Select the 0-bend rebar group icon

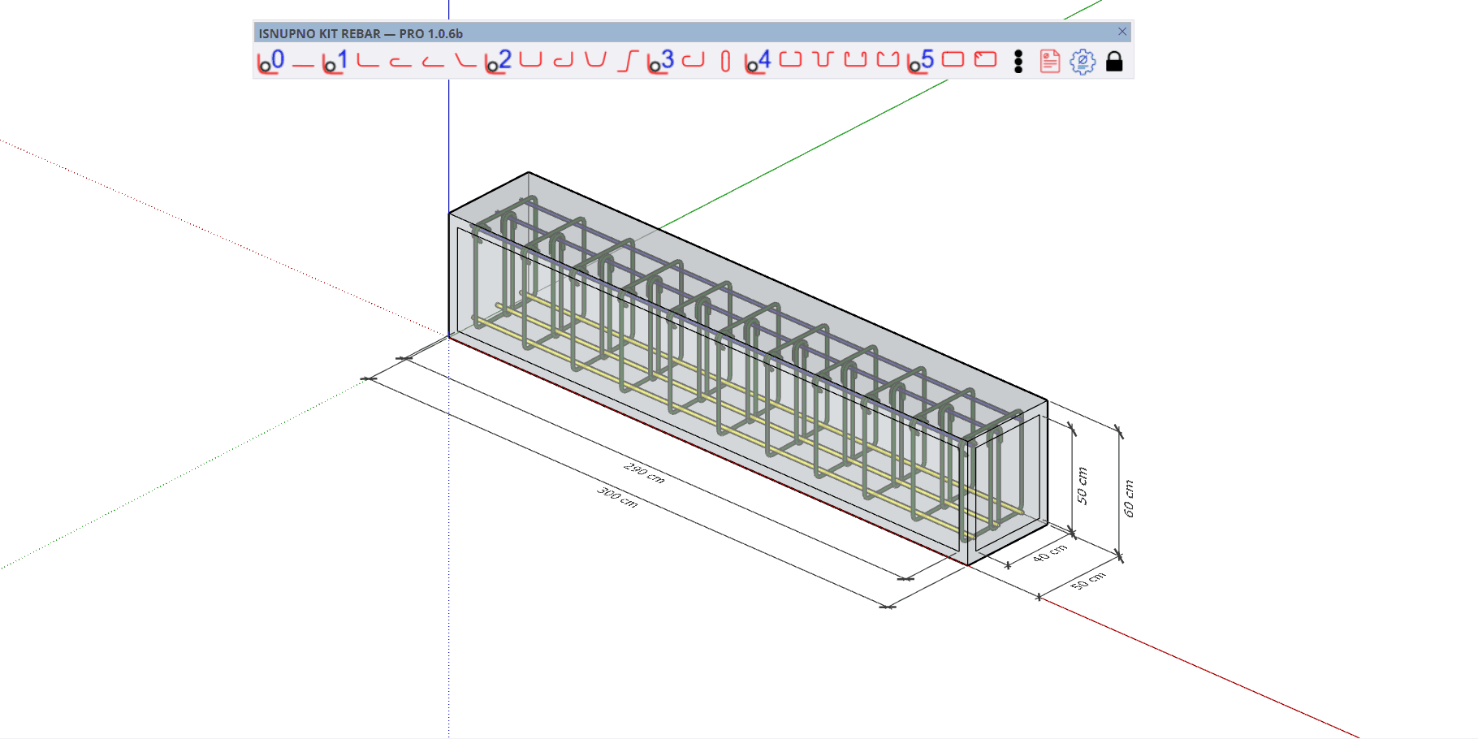[x=270, y=61]
